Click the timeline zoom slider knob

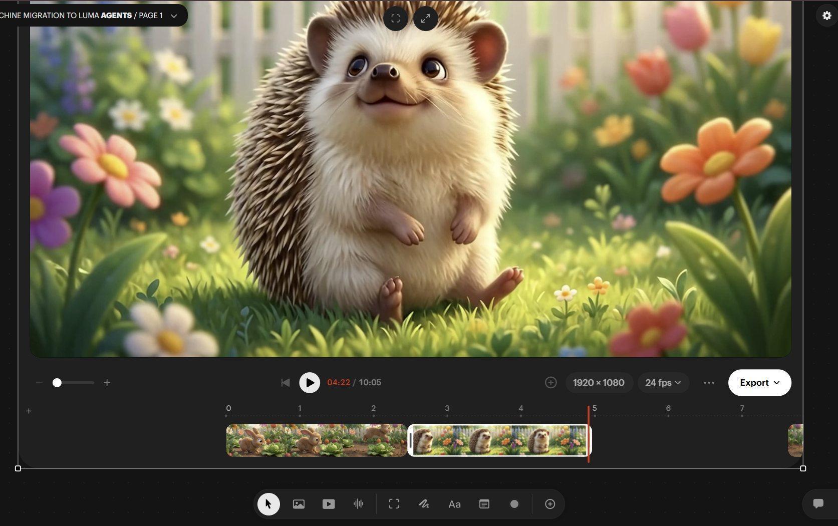click(57, 383)
